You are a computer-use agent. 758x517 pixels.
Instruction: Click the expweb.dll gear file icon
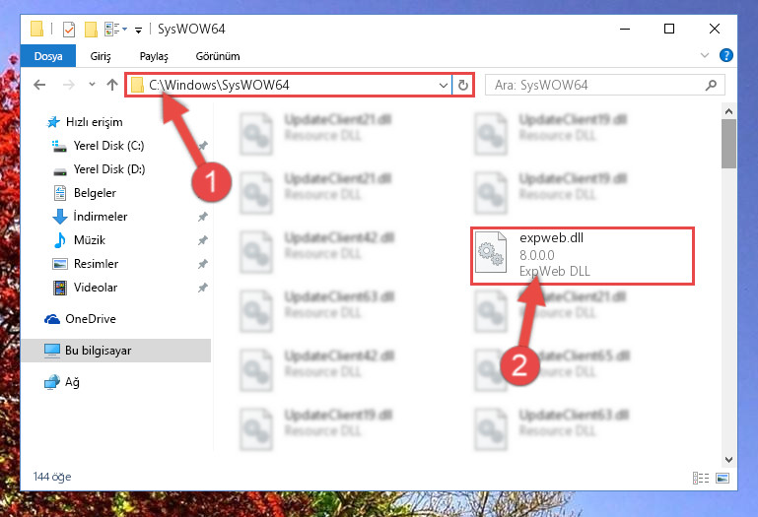click(491, 253)
